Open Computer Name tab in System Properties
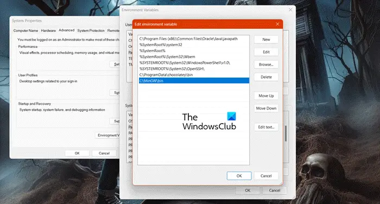The height and width of the screenshot is (204, 380). pyautogui.click(x=26, y=30)
